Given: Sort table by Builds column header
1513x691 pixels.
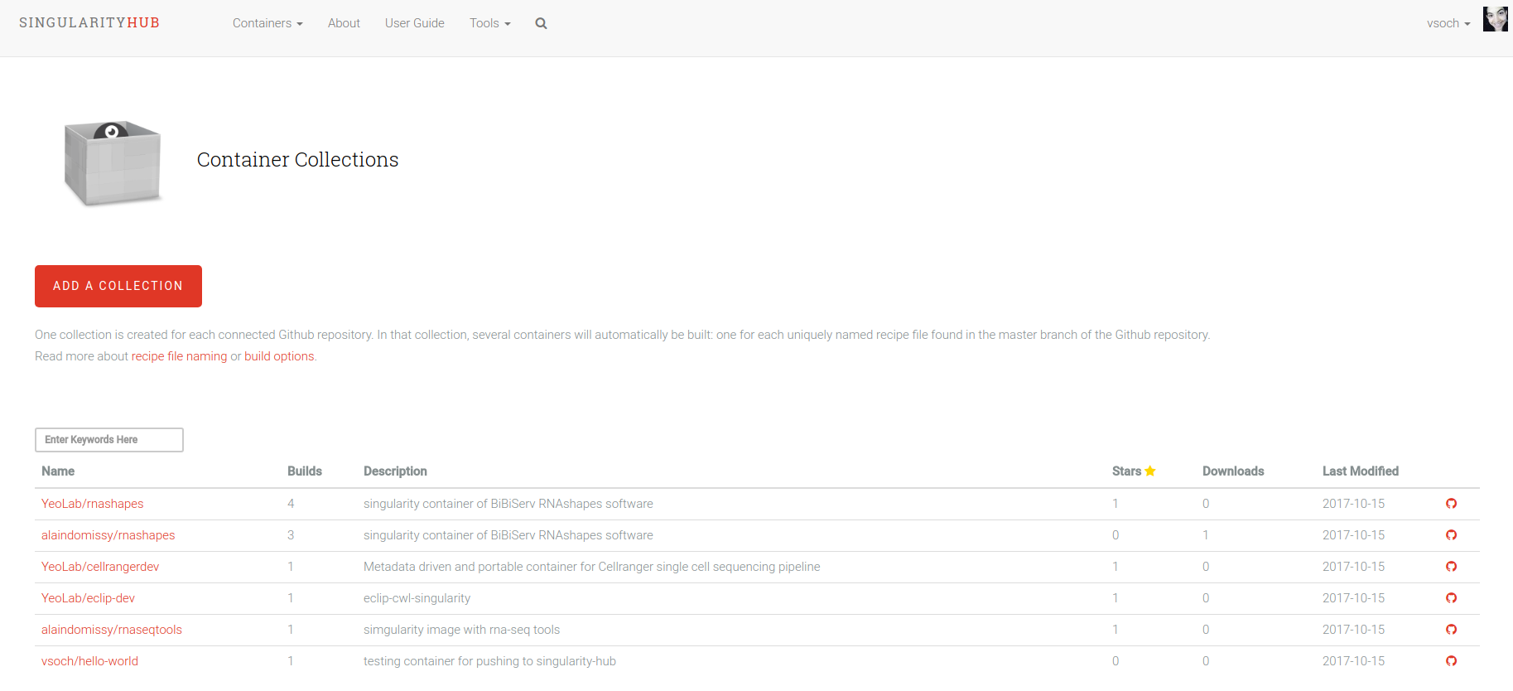Looking at the screenshot, I should (x=305, y=471).
